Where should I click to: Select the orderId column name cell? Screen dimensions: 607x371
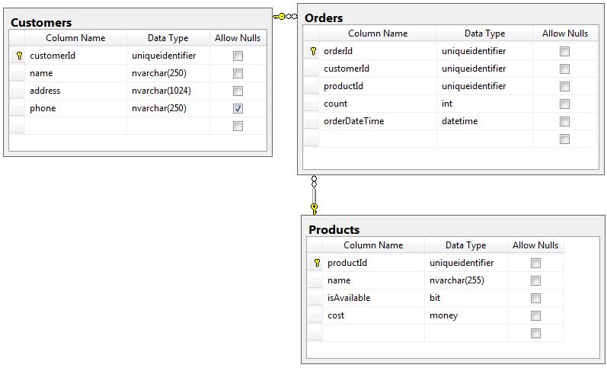(x=378, y=51)
